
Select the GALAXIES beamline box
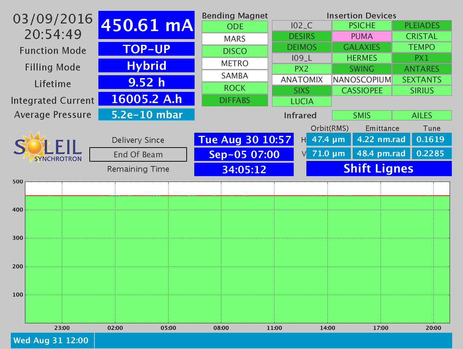tap(362, 47)
